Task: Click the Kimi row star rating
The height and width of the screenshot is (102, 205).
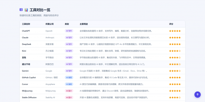Action: click(x=175, y=51)
